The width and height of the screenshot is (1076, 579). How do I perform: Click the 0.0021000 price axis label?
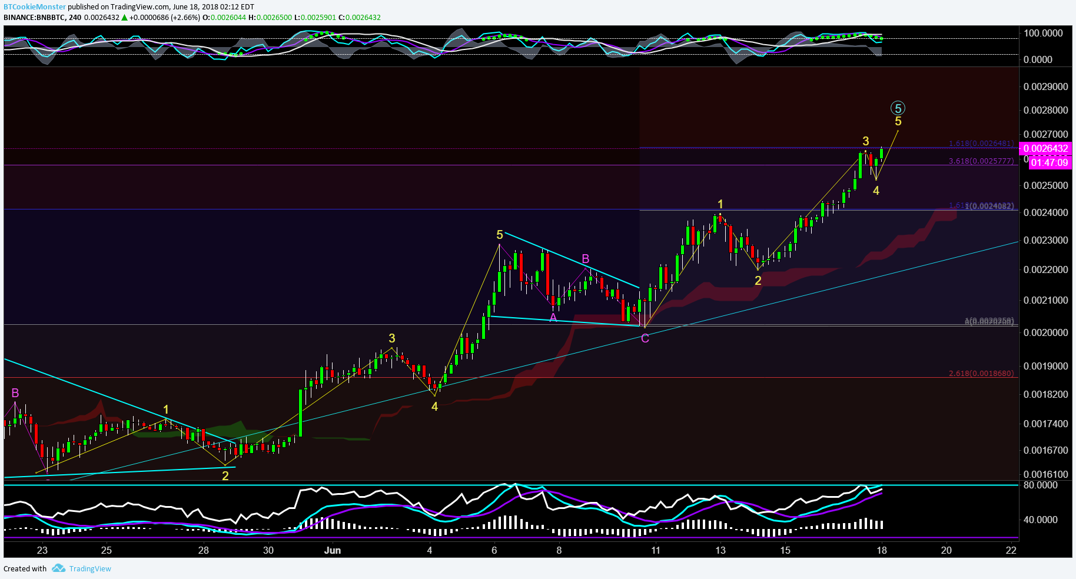tap(1045, 300)
